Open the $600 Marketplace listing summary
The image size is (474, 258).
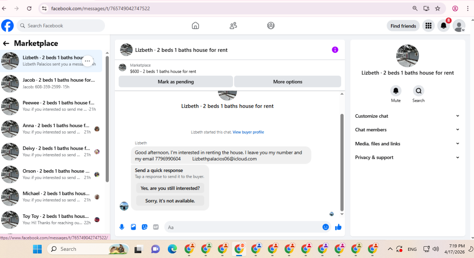coord(230,68)
